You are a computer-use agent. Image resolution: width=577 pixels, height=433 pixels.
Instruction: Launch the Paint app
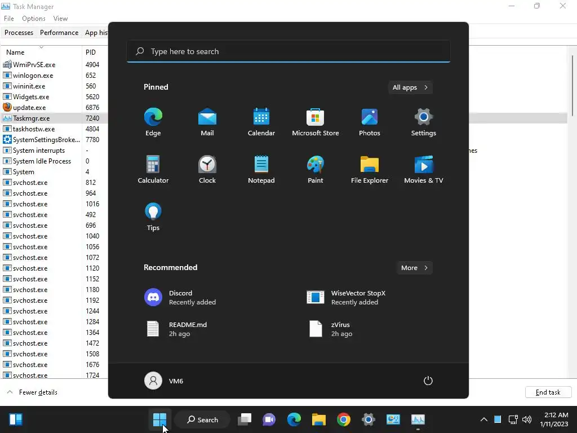click(316, 169)
